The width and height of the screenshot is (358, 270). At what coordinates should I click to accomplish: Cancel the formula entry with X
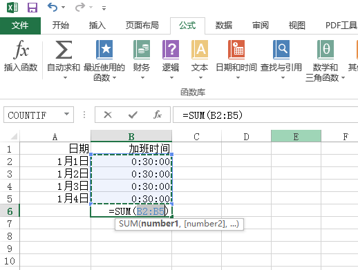pyautogui.click(x=108, y=115)
